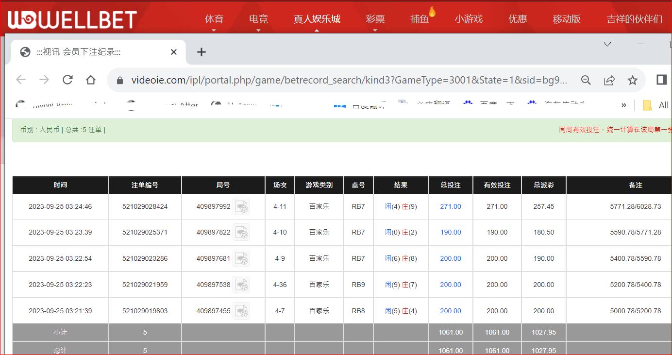Expand the 彩票 navigation dropdown
Viewport: 672px width, 355px height.
pos(375,19)
